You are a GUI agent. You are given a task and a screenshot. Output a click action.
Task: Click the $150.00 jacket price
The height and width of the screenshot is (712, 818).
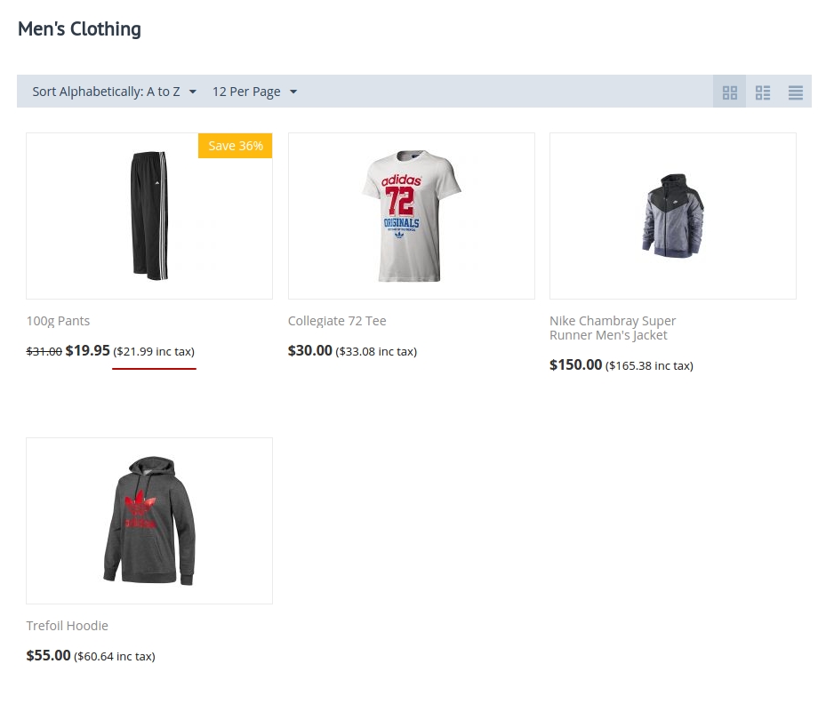pyautogui.click(x=575, y=364)
